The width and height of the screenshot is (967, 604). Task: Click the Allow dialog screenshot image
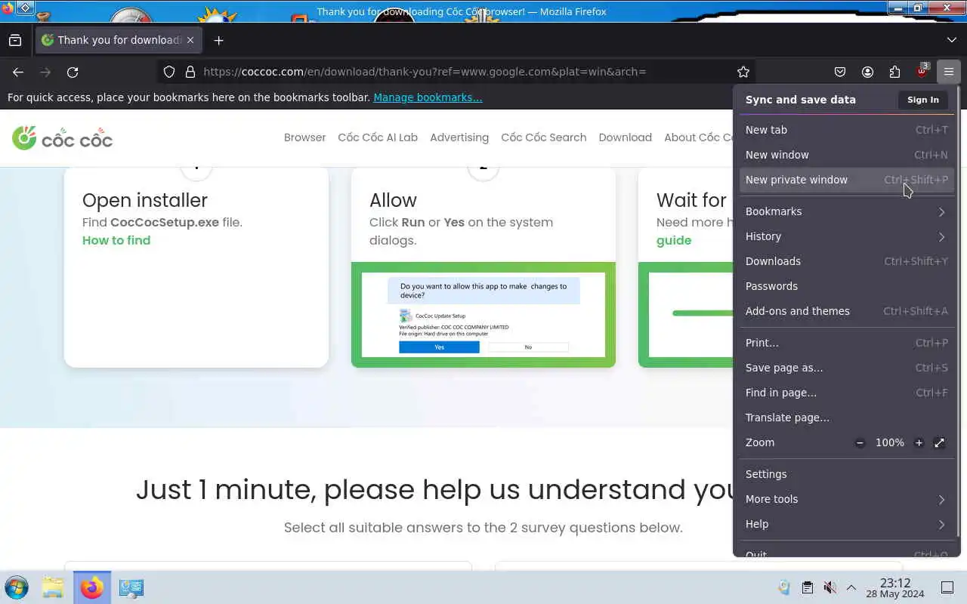(483, 315)
